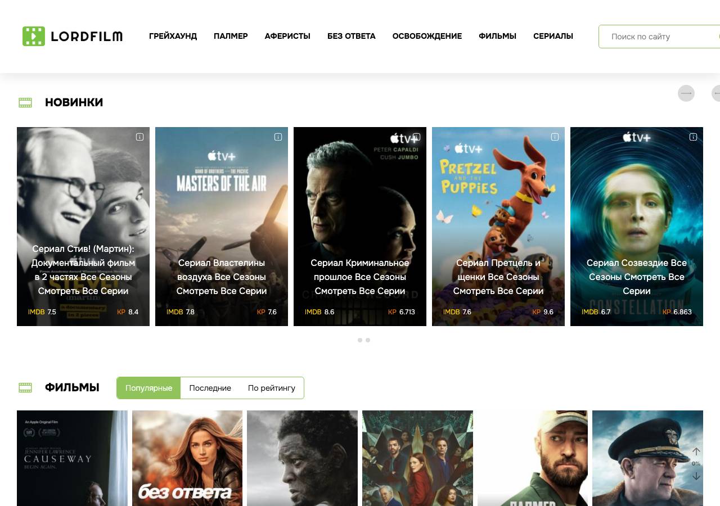Select the Популярные filter tab
This screenshot has width=720, height=506.
pos(148,388)
